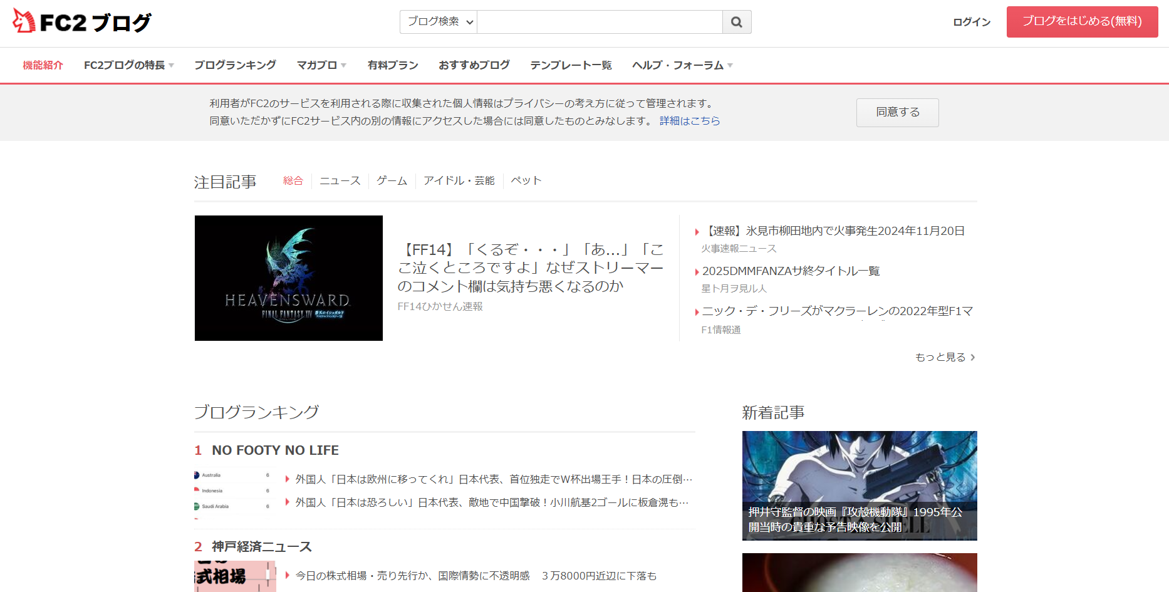The width and height of the screenshot is (1169, 592).
Task: Click the FC2 Blog logo
Action: coord(82,22)
